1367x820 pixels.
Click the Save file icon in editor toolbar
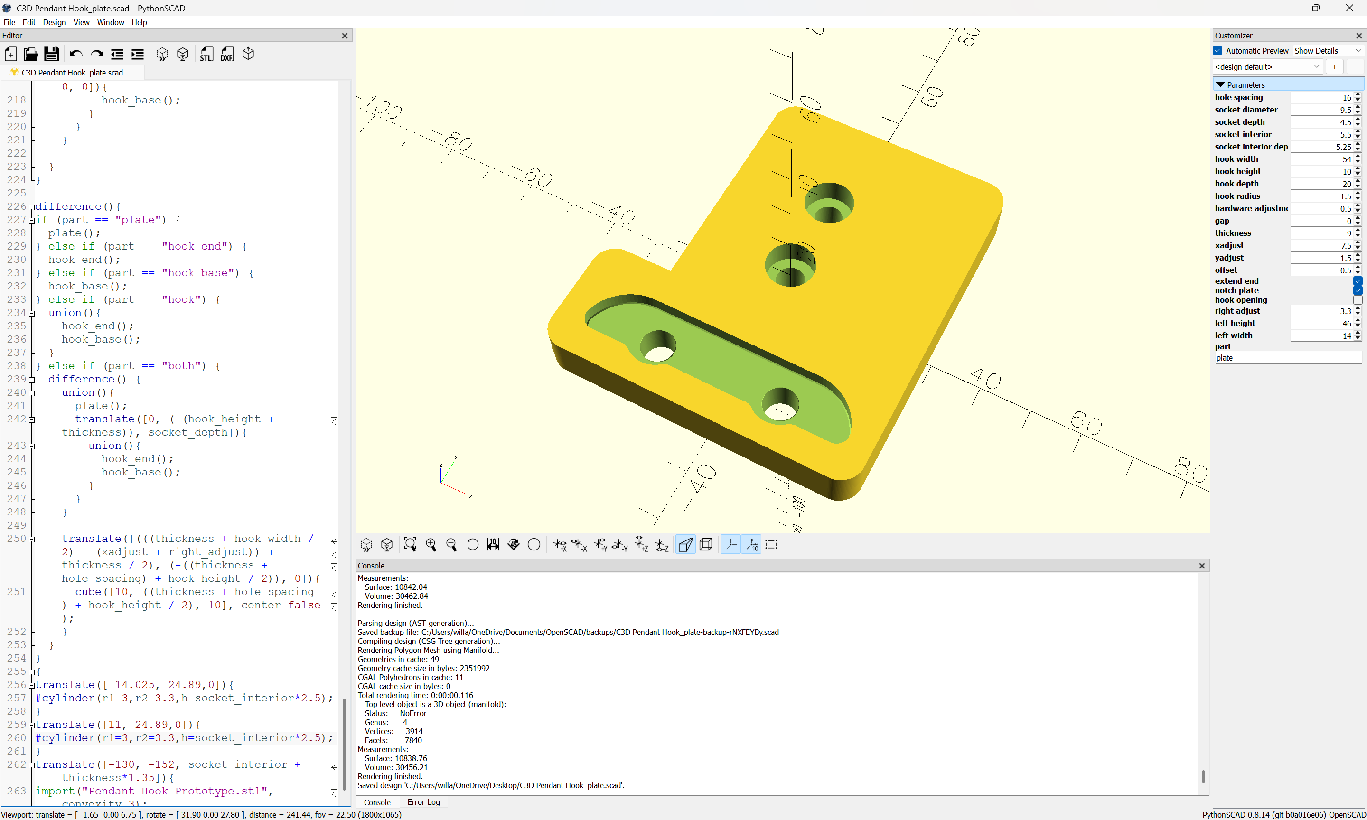[x=51, y=54]
